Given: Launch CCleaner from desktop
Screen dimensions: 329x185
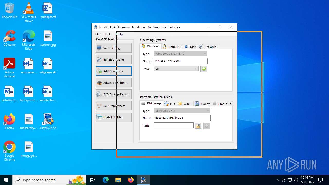Looking at the screenshot, I should (x=10, y=39).
